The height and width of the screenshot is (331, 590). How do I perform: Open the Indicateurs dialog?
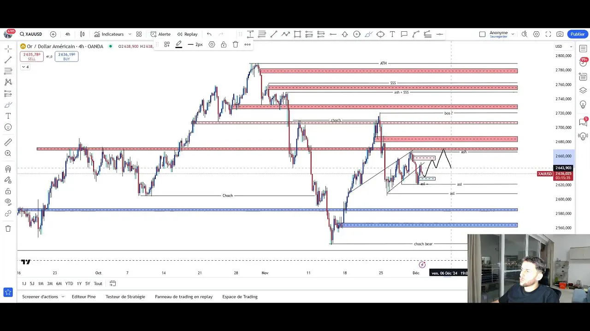109,34
